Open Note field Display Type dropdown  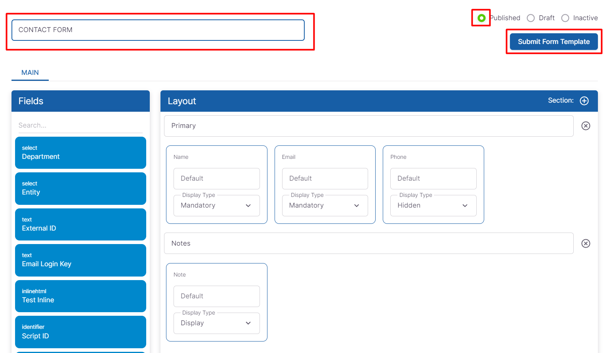[216, 323]
